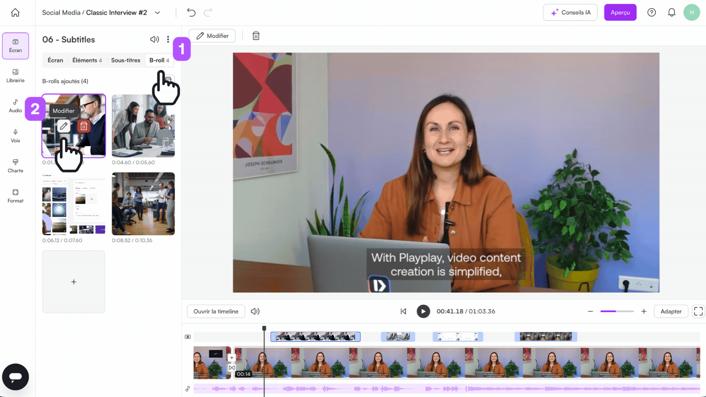
Task: Select the B-roll thumbnail timed 0:08.52 / 0:10.36
Action: (143, 204)
